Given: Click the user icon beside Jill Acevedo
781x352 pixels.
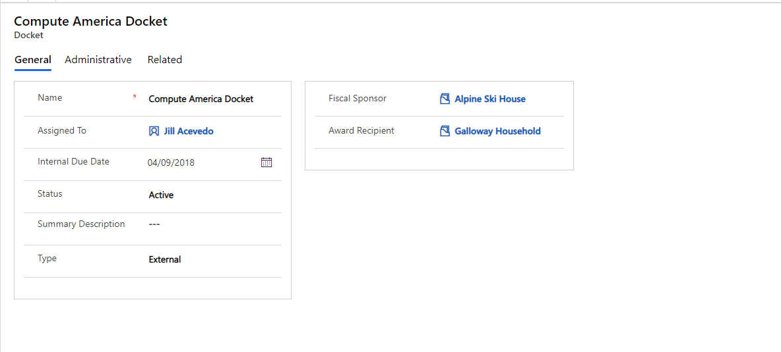Looking at the screenshot, I should pyautogui.click(x=154, y=131).
